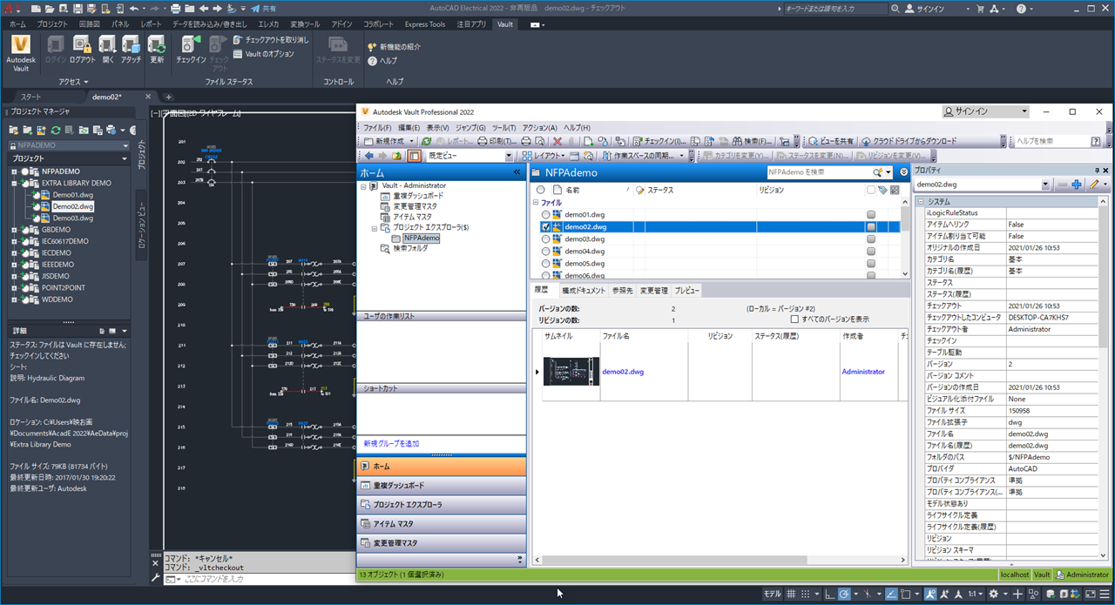
Task: Click チェックアウトを取り消し in the ribbon
Action: click(x=270, y=40)
